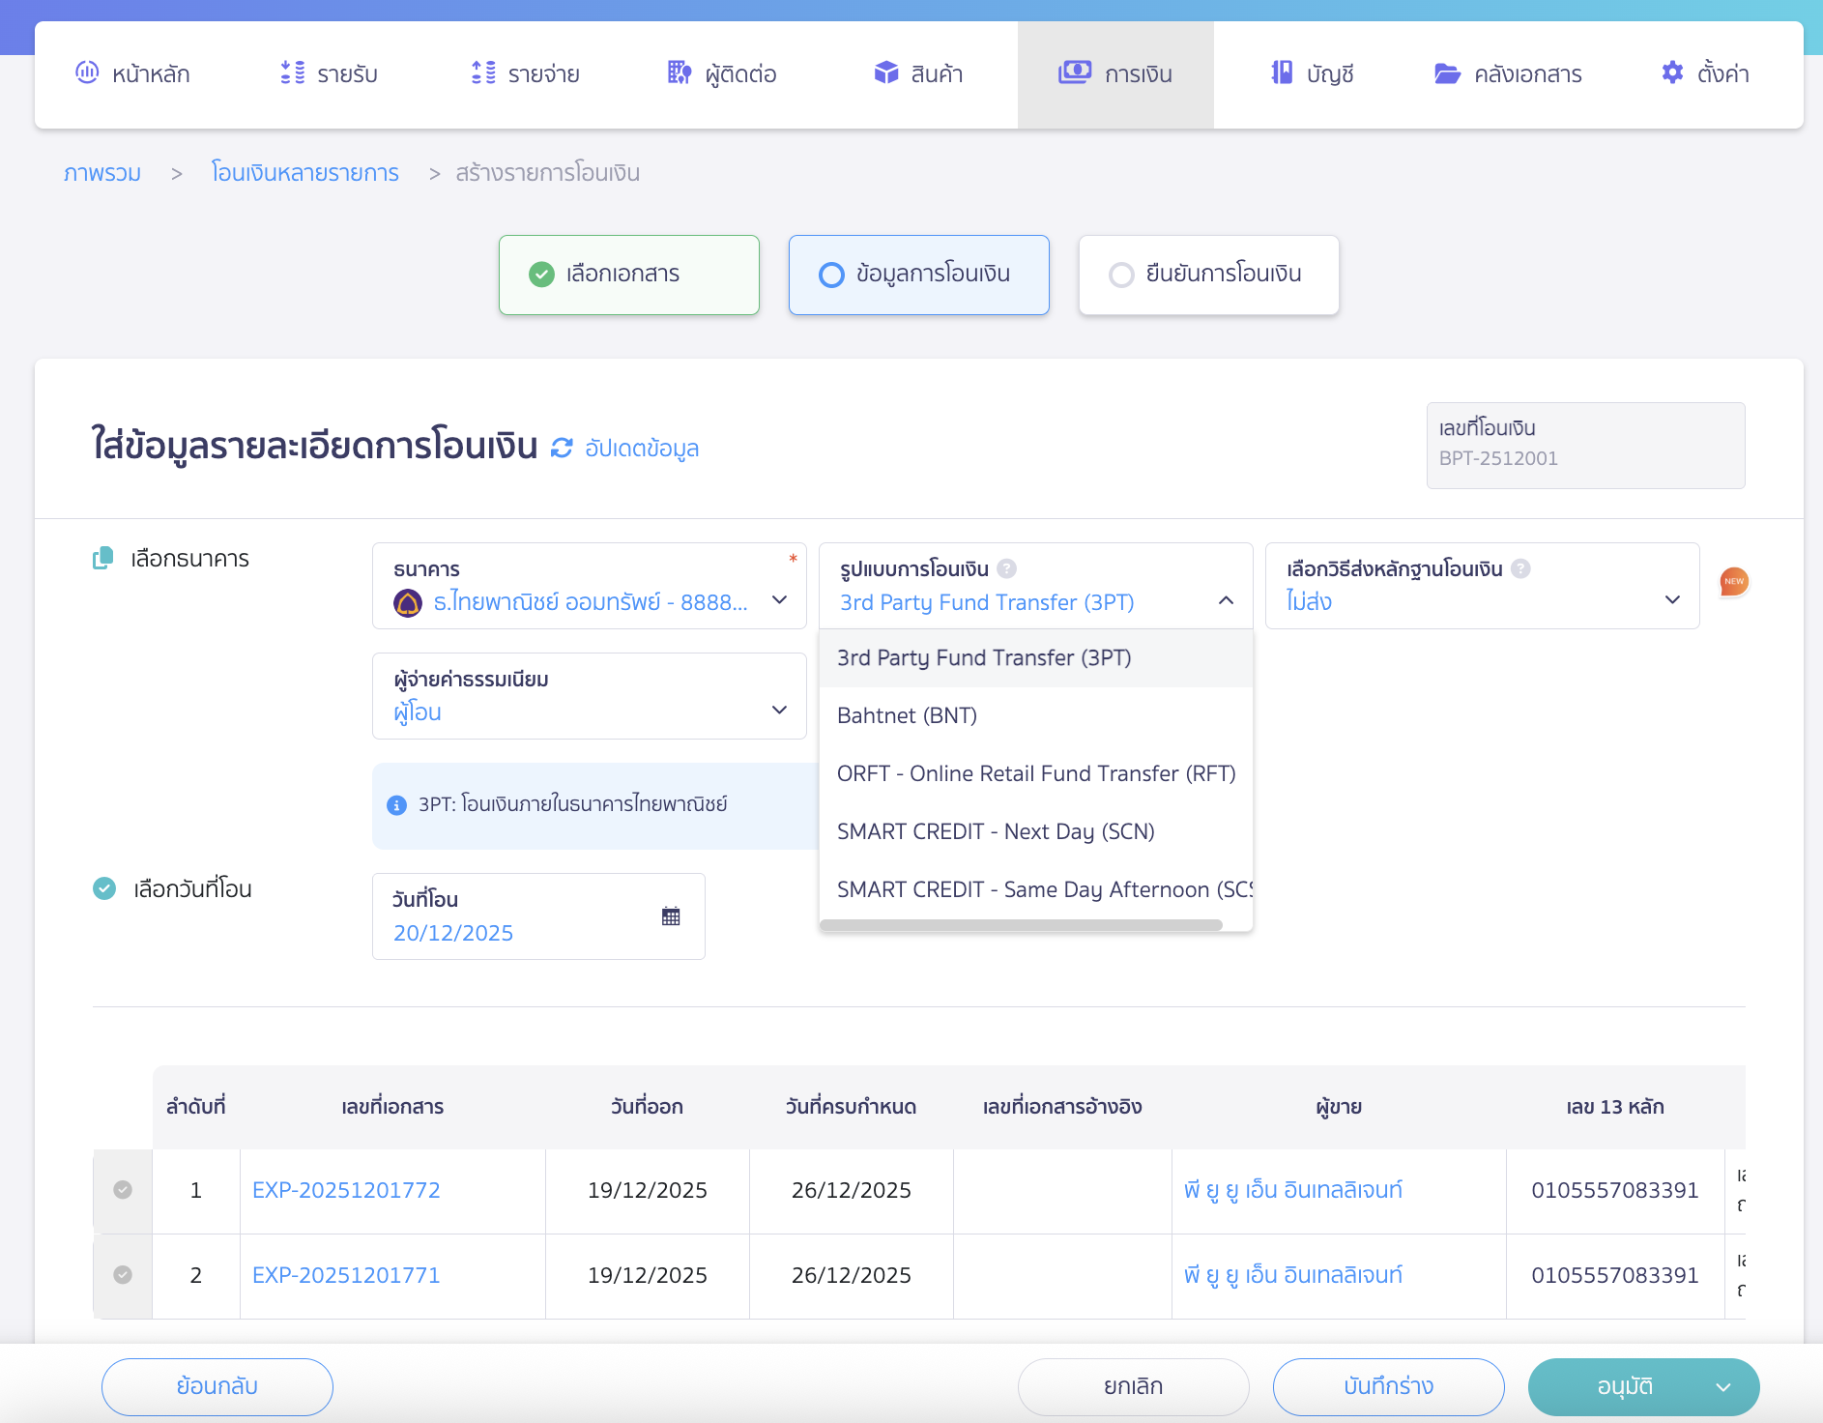Viewport: 1823px width, 1423px height.
Task: Open the ธนาคาร bank dropdown
Action: point(589,586)
